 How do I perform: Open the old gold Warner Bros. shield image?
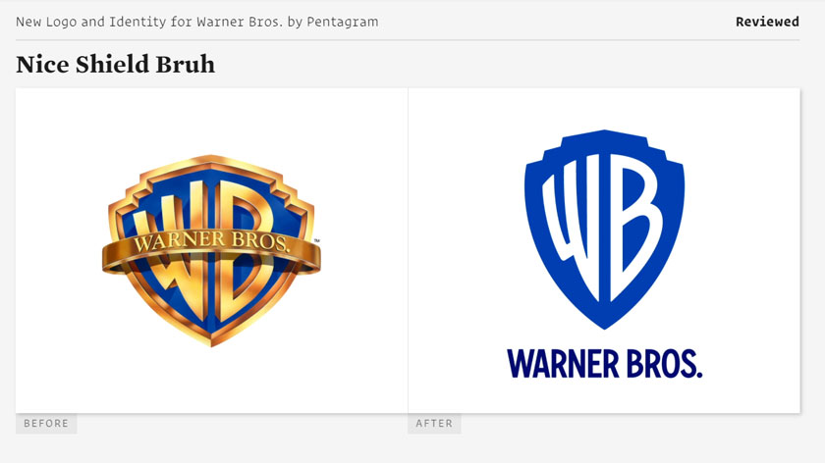[211, 251]
